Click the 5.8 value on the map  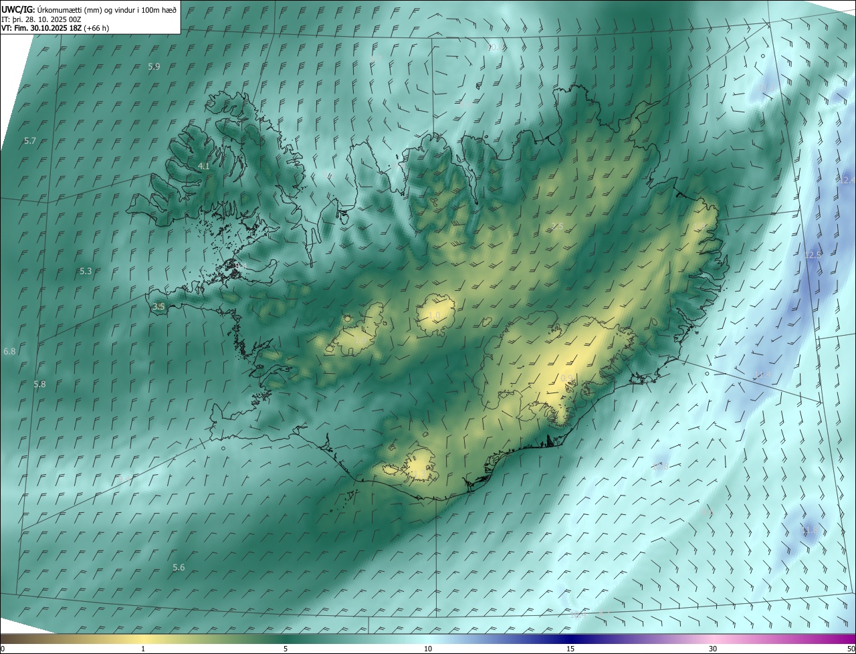point(40,385)
